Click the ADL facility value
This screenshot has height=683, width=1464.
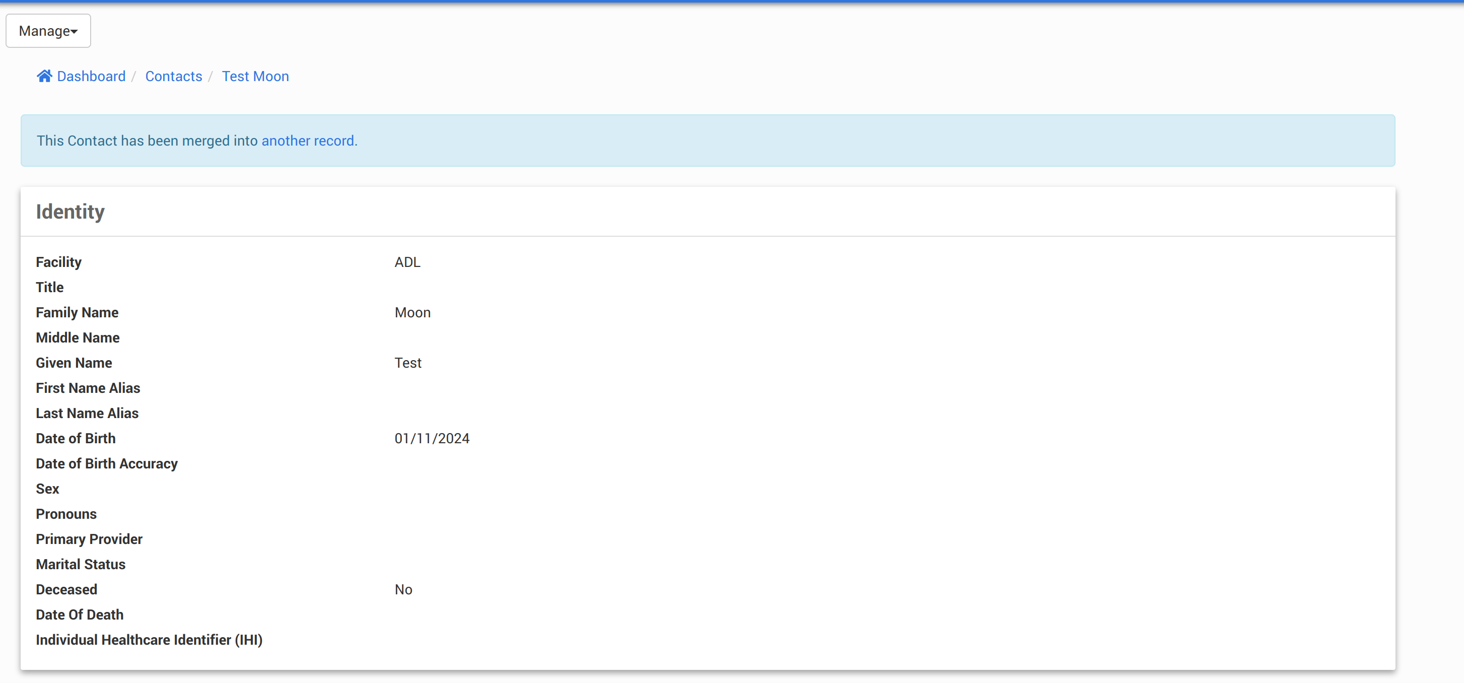(x=407, y=262)
